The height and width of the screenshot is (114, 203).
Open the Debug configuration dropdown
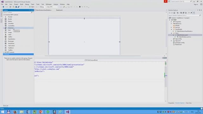click(x=43, y=7)
